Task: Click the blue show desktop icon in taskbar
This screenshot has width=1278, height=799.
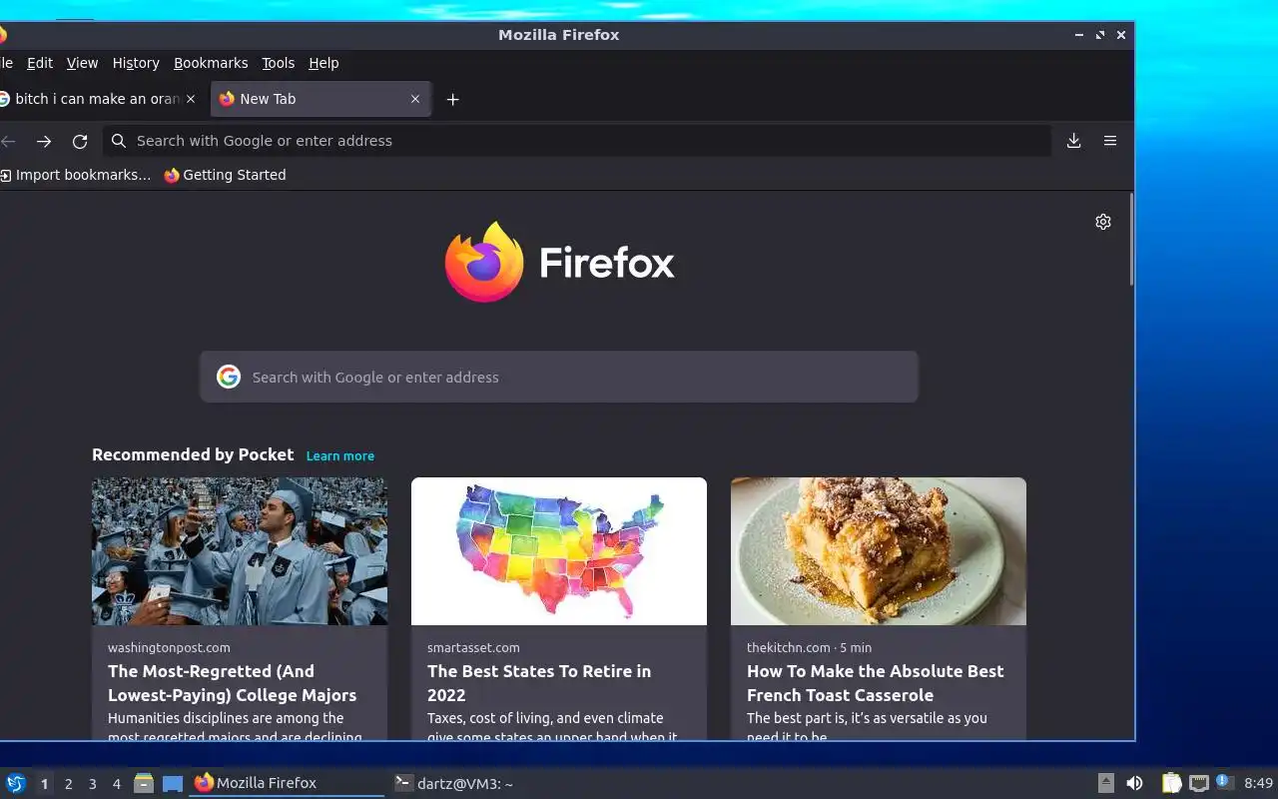Action: coord(173,783)
